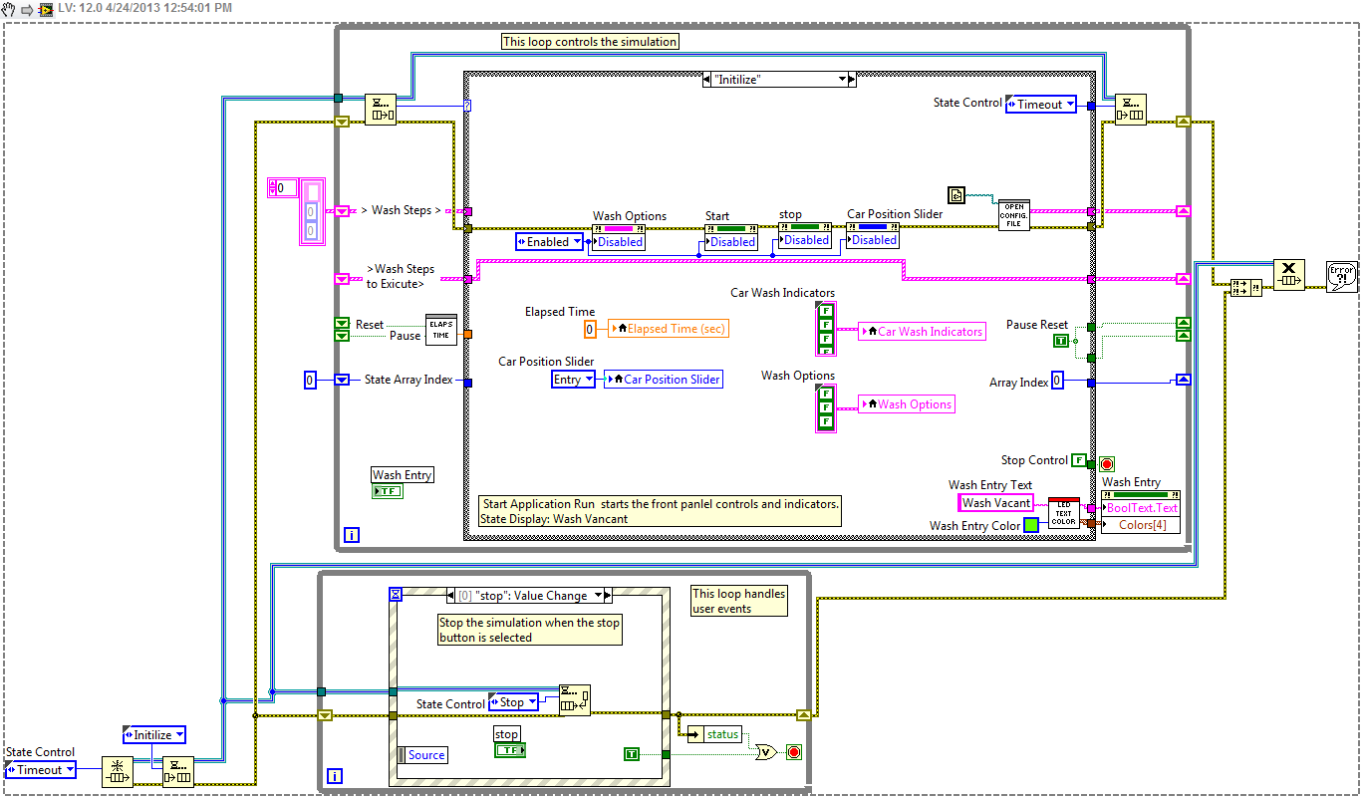Viewport: 1363px width, 799px height.
Task: Toggle the stop boolean terminal in event case
Action: pos(510,749)
